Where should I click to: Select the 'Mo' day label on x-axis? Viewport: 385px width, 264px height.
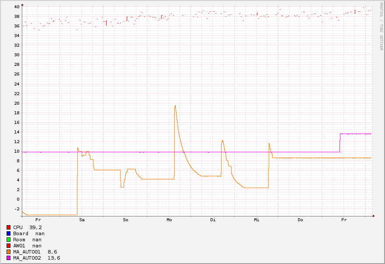169,220
